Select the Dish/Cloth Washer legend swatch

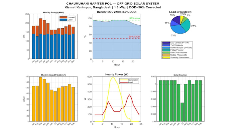coord(166,53)
